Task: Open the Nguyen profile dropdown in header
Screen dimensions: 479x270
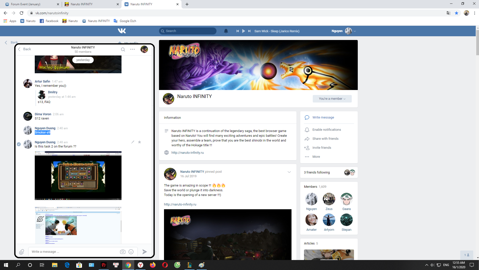Action: pos(343,31)
